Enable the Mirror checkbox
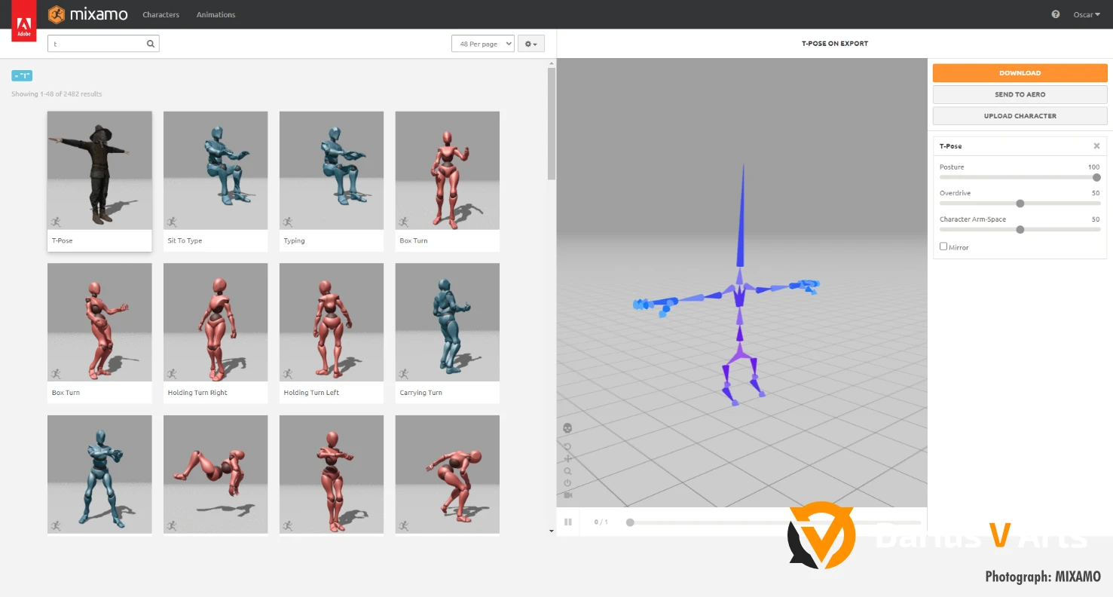Viewport: 1113px width, 597px height. point(943,246)
